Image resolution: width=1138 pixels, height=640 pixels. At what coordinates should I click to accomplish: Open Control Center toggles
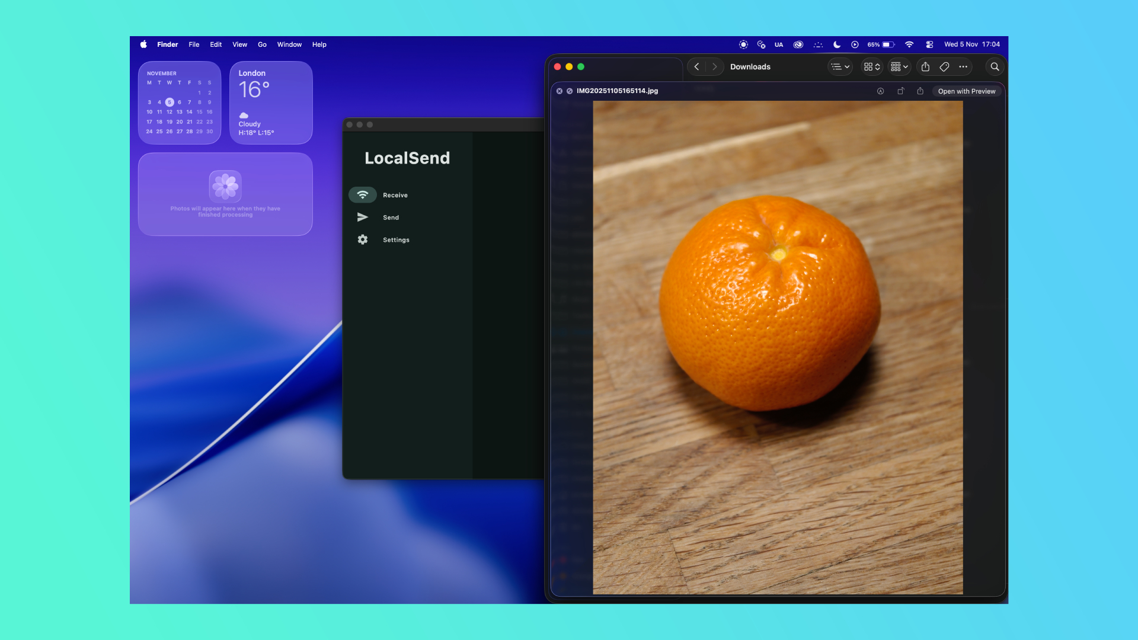[x=929, y=44]
